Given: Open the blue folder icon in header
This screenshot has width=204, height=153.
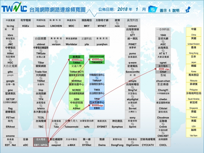Looking at the screenshot, I should click(153, 9).
